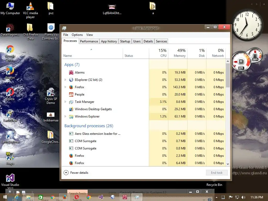Screen dimensions: 268x201
Task: Switch to the Users tab
Action: (x=137, y=41)
